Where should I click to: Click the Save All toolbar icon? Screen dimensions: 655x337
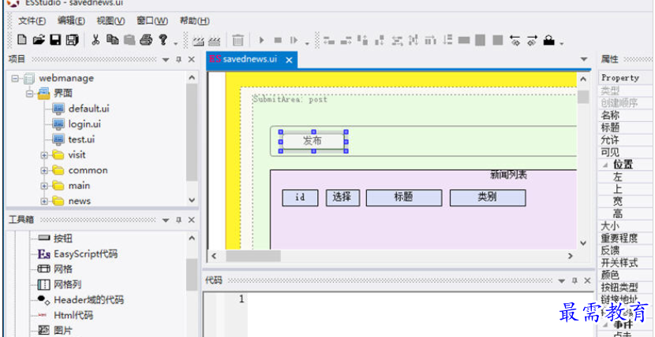click(x=73, y=40)
